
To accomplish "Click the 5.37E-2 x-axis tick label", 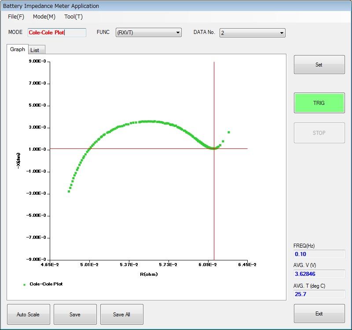I will (129, 265).
